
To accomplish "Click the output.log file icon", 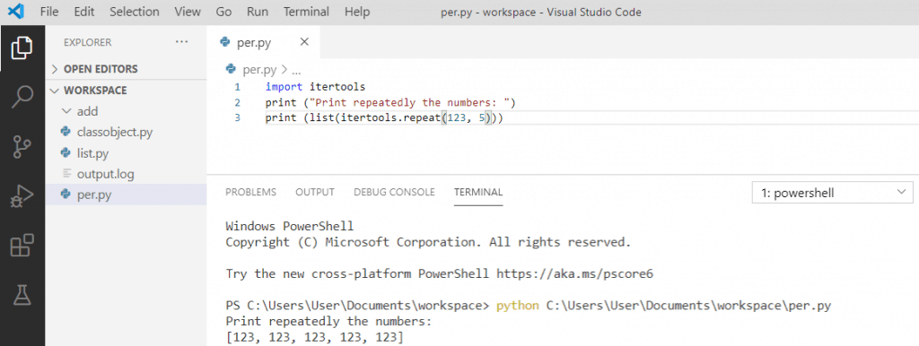I will click(x=66, y=174).
